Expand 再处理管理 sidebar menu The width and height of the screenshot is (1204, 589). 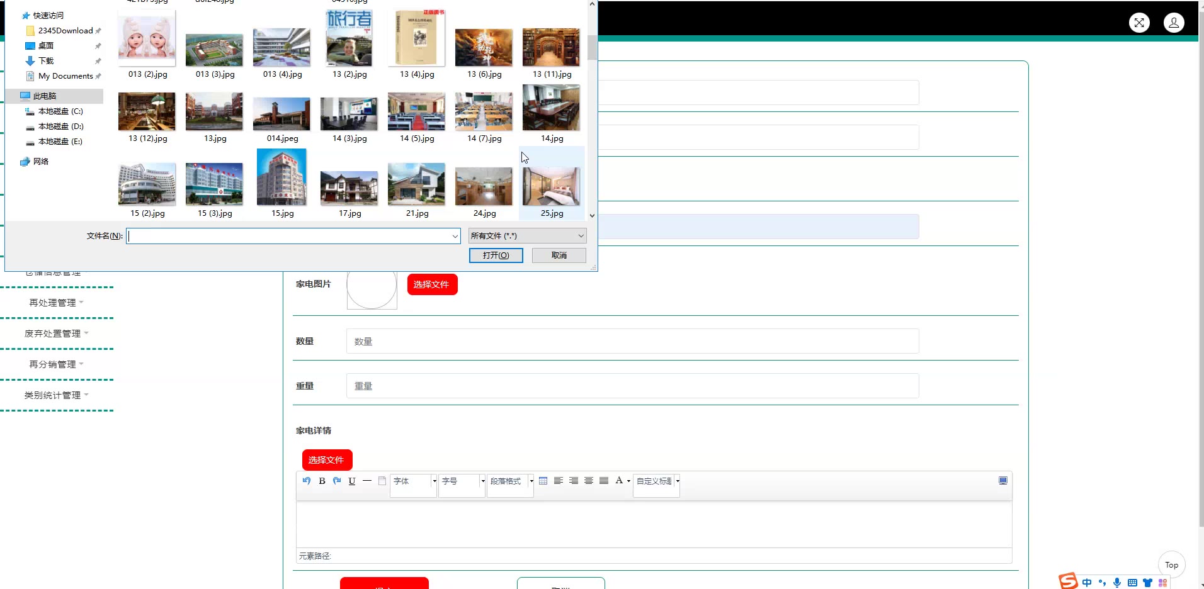(56, 303)
